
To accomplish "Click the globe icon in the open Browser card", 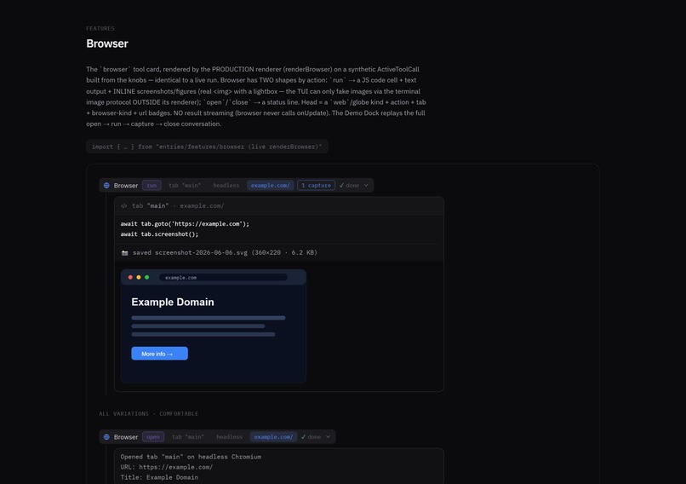I will (x=106, y=436).
